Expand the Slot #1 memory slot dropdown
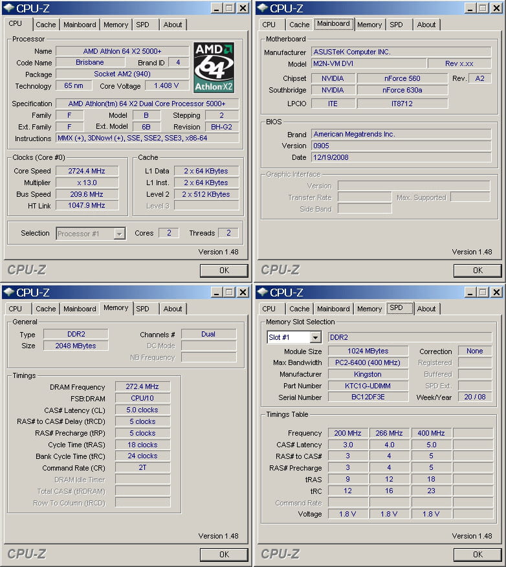The height and width of the screenshot is (567, 506). pyautogui.click(x=315, y=337)
